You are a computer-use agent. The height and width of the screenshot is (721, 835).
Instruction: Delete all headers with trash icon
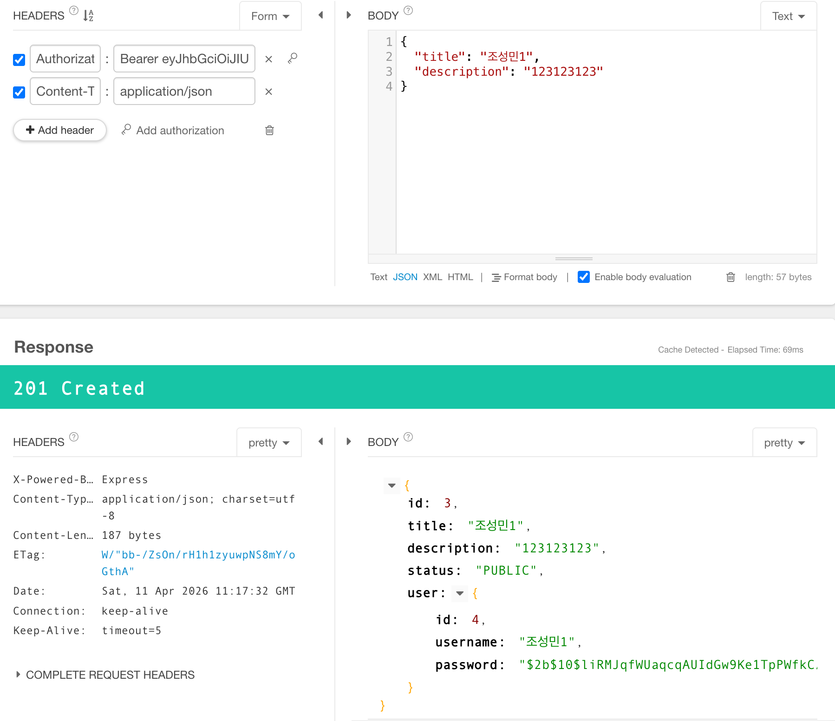(269, 131)
